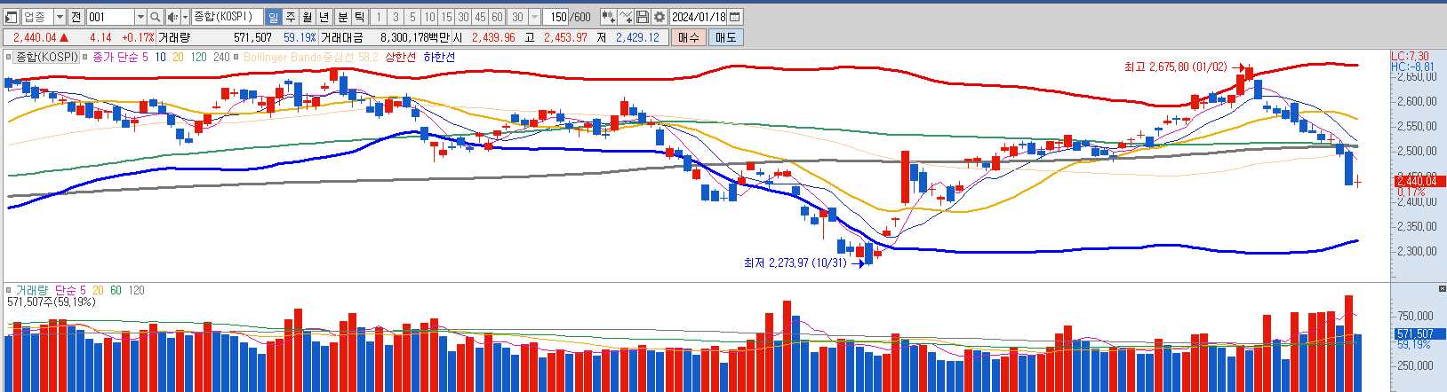Screen dimensions: 1447x392
Task: Select the 주 (weekly) period toggle
Action: coord(291,17)
